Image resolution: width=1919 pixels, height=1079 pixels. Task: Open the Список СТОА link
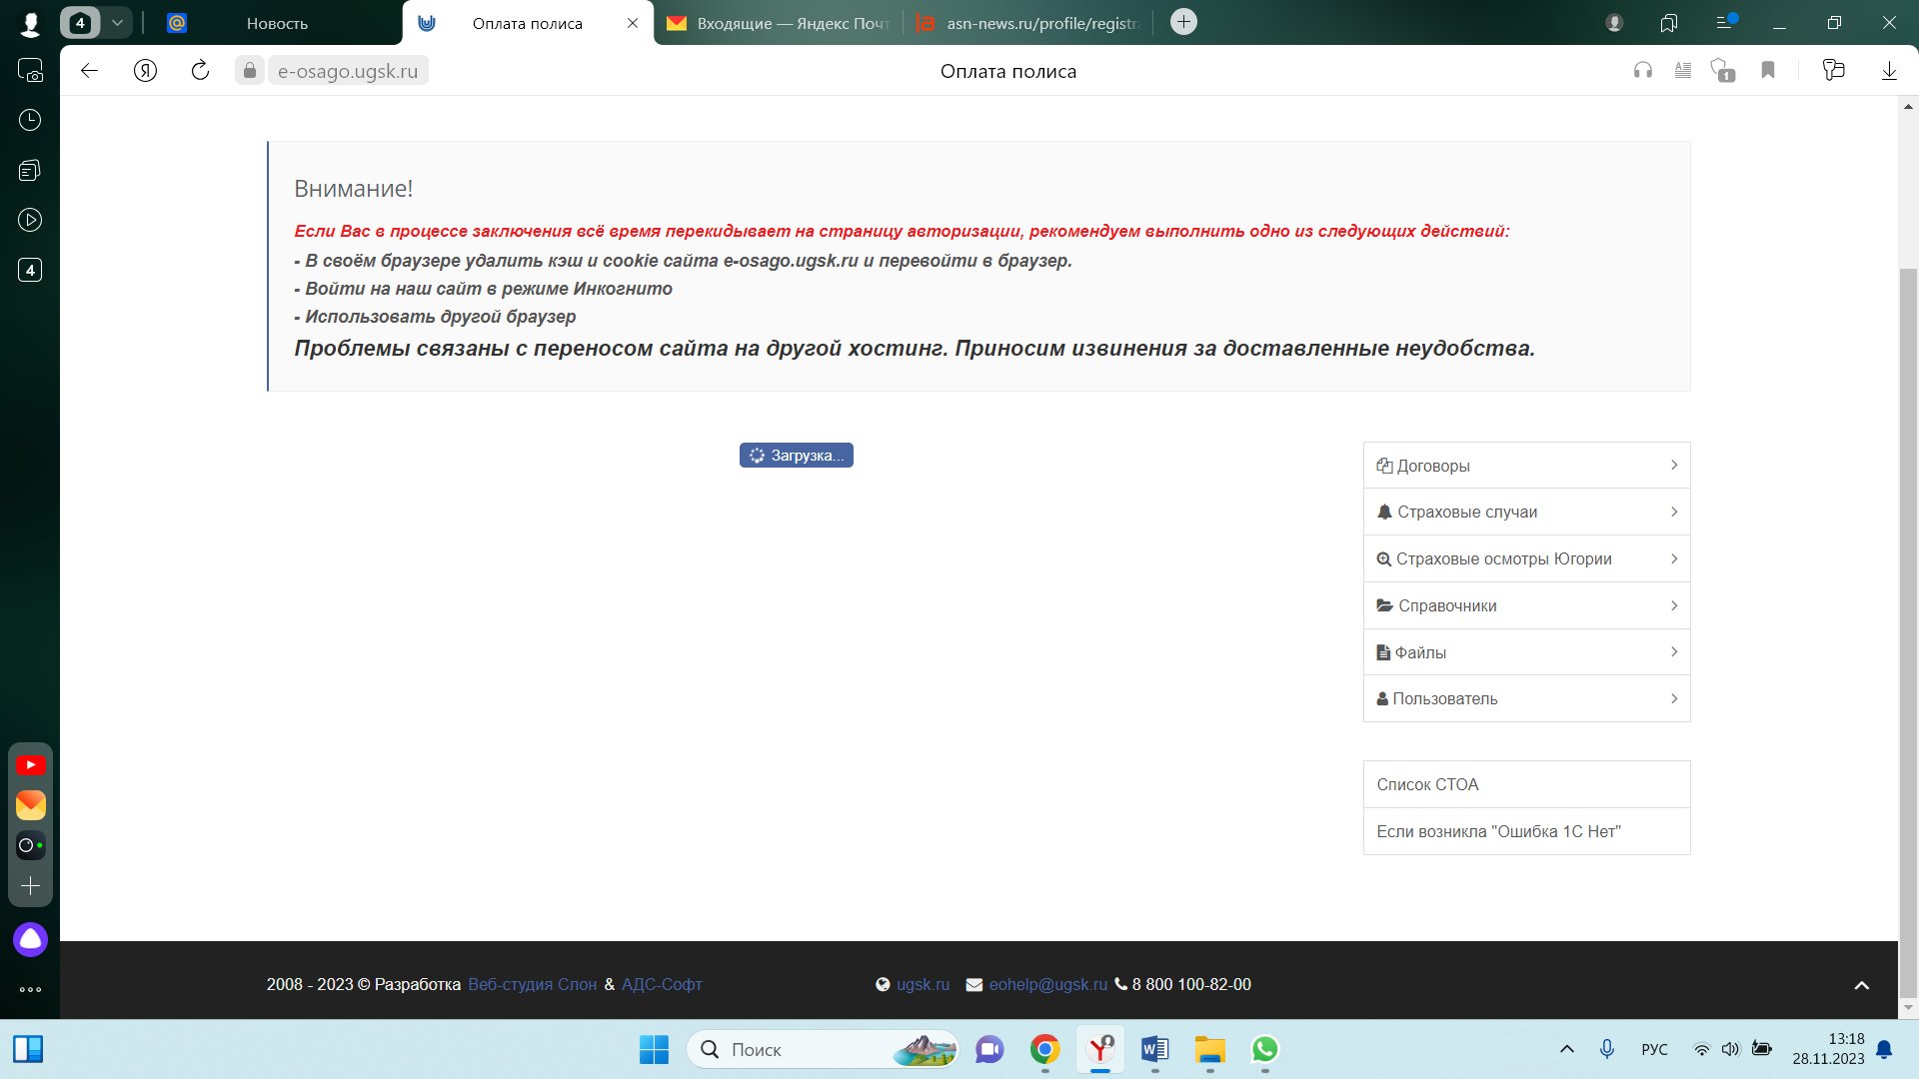tap(1427, 784)
